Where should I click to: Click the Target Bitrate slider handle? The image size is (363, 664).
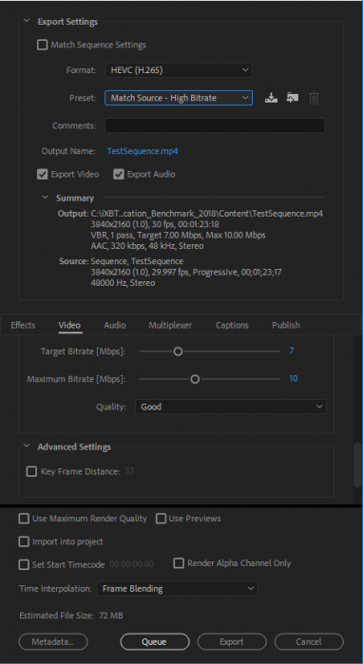(179, 351)
